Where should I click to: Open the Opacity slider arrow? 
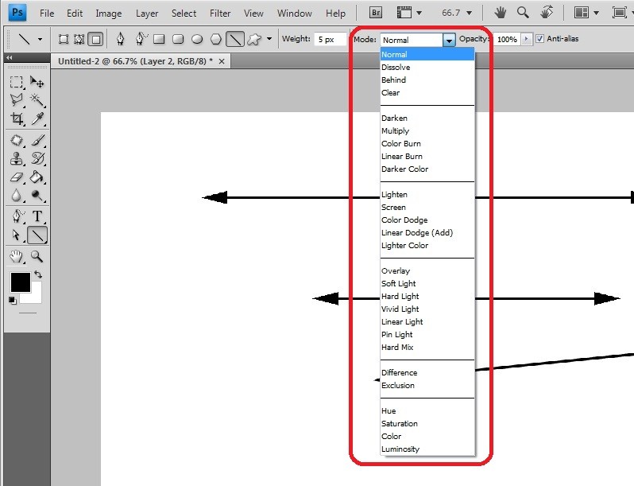click(x=526, y=39)
